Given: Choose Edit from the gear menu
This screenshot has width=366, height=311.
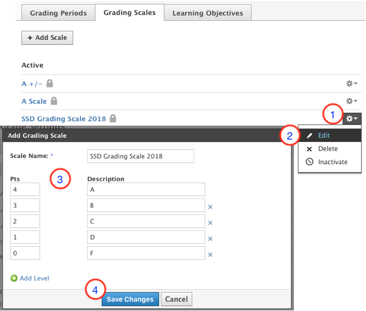Looking at the screenshot, I should [x=324, y=135].
